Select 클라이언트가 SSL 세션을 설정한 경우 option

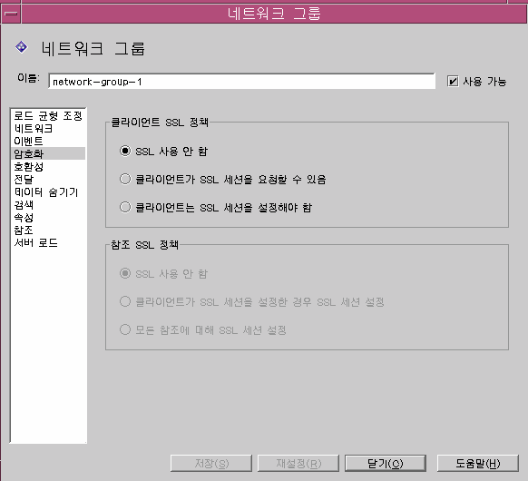(x=125, y=301)
